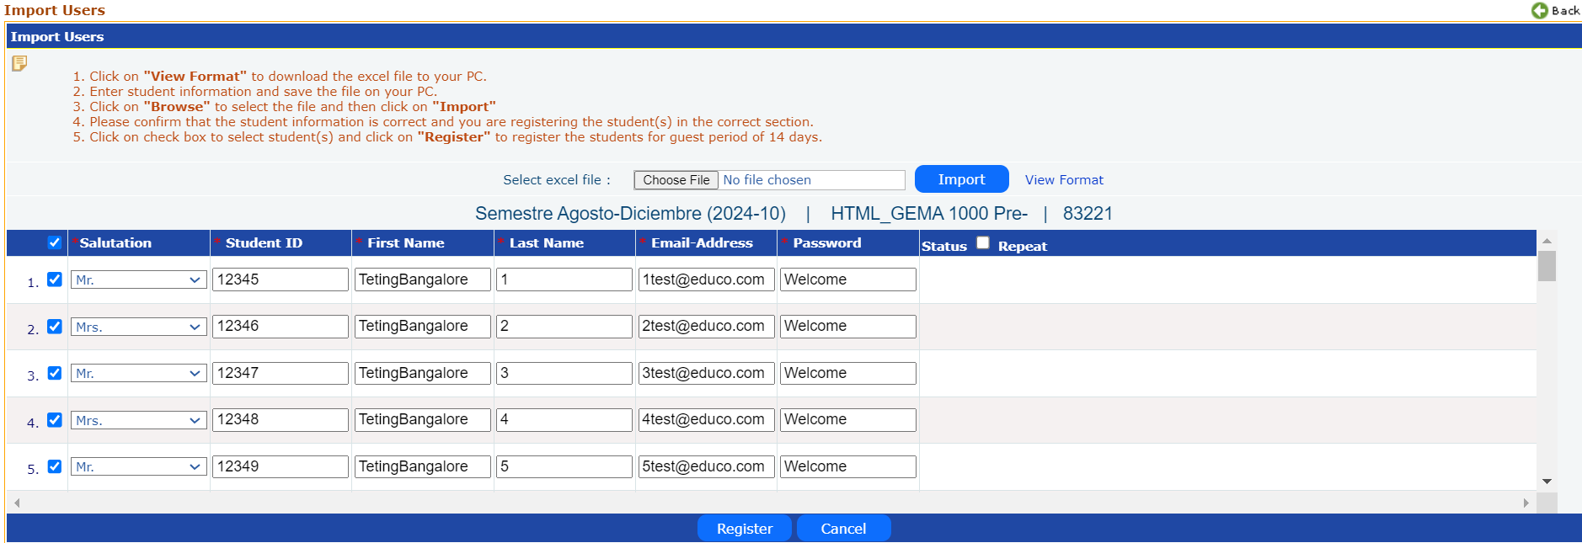Uncheck the checkbox for row 1
This screenshot has height=543, width=1582.
[x=55, y=279]
